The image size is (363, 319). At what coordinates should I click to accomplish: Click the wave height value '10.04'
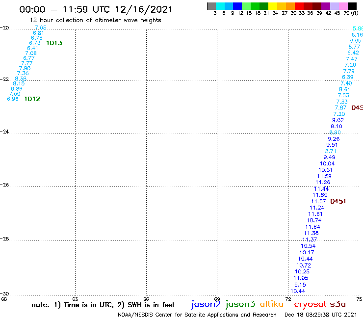pyautogui.click(x=327, y=163)
